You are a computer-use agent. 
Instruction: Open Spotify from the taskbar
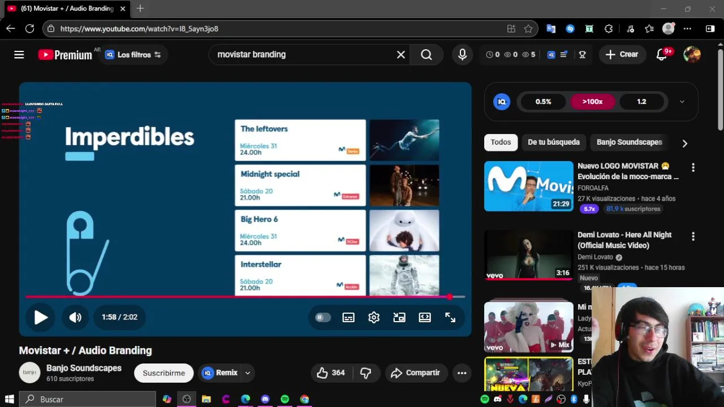[x=285, y=399]
